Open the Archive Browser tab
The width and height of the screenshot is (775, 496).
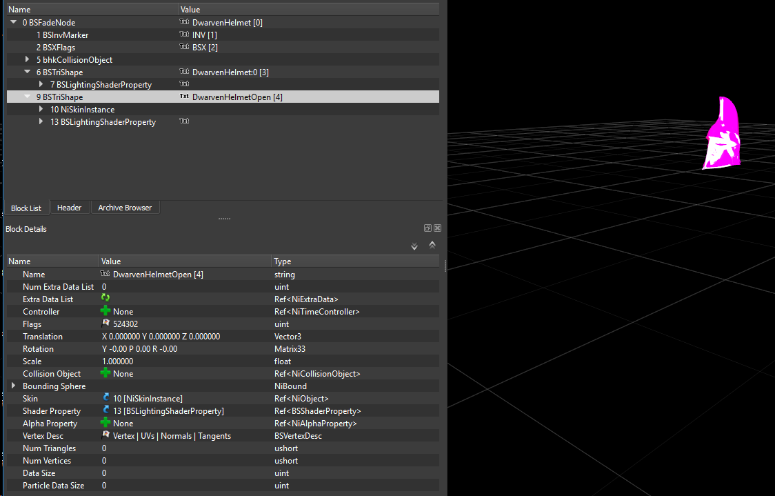(125, 208)
